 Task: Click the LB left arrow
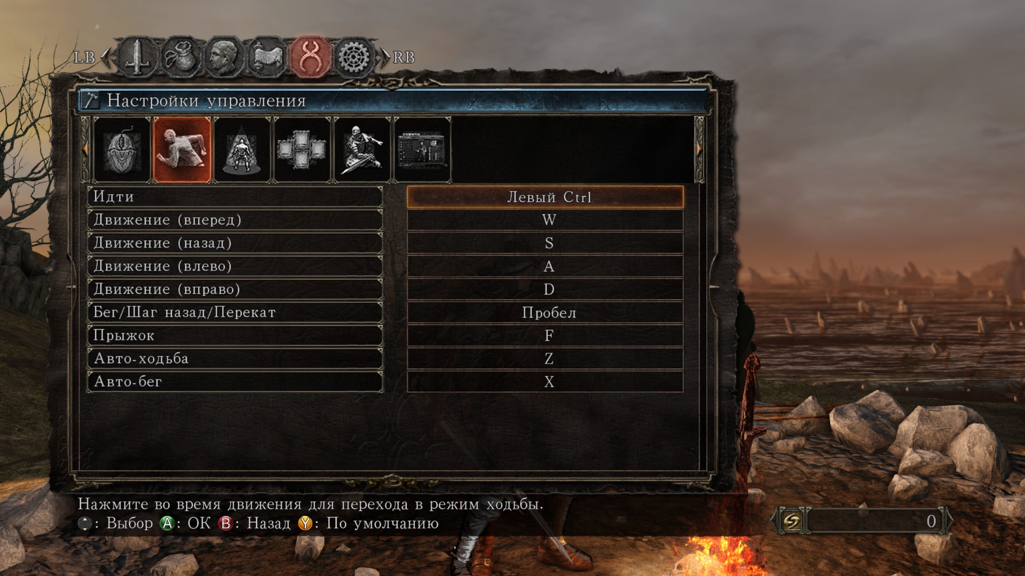[106, 57]
